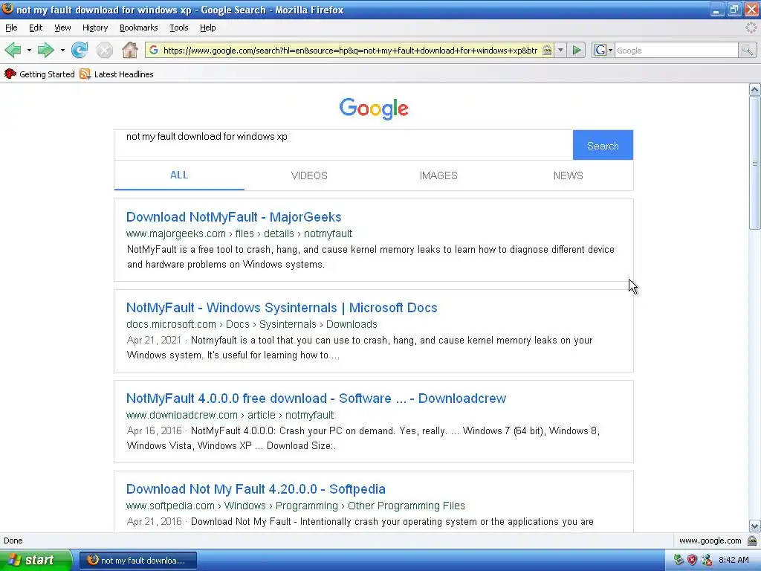
Task: Click the address bar URL field
Action: coord(351,50)
